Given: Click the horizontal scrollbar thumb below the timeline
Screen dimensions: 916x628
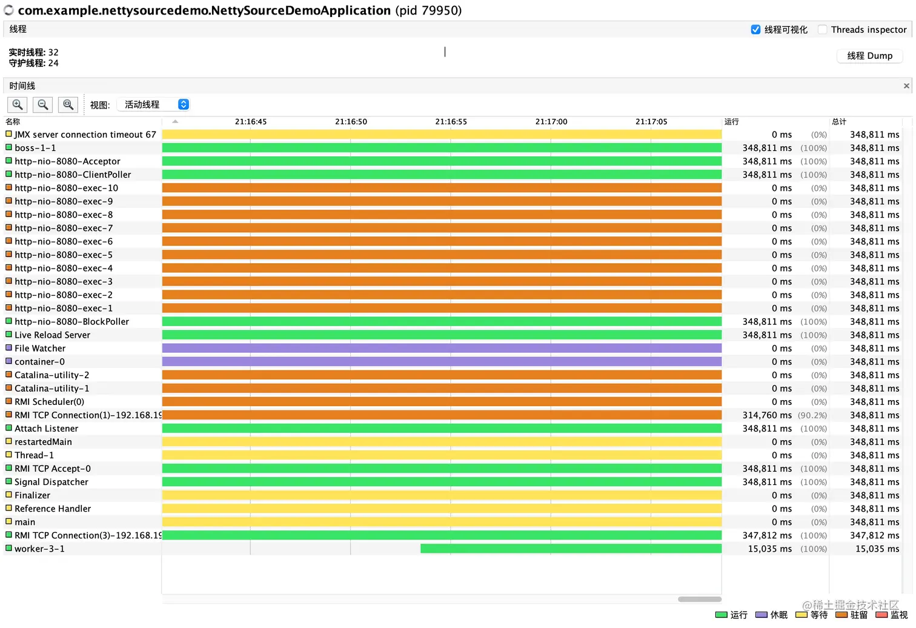Looking at the screenshot, I should [x=699, y=600].
